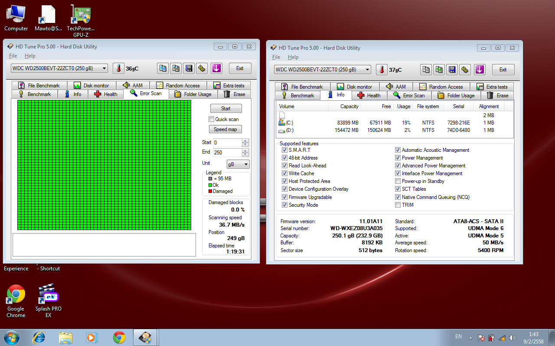Click the floppy disk save icon in Info window
The height and width of the screenshot is (346, 555).
point(452,70)
